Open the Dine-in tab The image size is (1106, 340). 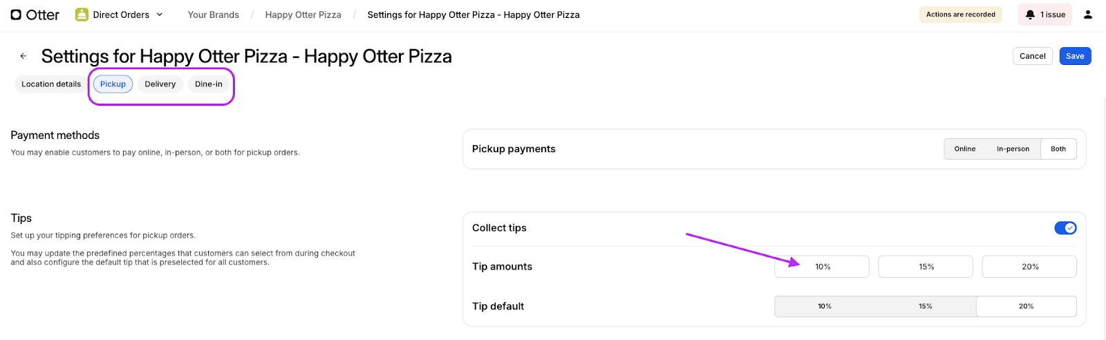209,84
